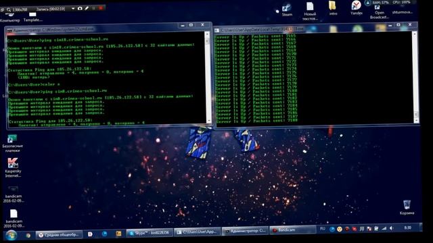Click the pencil drawing icon in recorder bar

point(87,8)
